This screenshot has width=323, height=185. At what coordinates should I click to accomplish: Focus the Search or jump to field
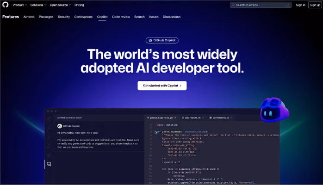[261, 5]
